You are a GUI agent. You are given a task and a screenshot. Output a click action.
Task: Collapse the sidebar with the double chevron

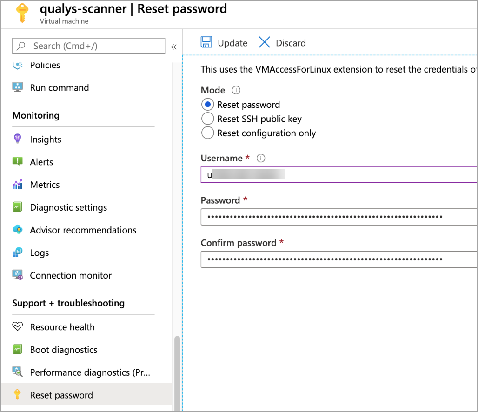click(174, 46)
